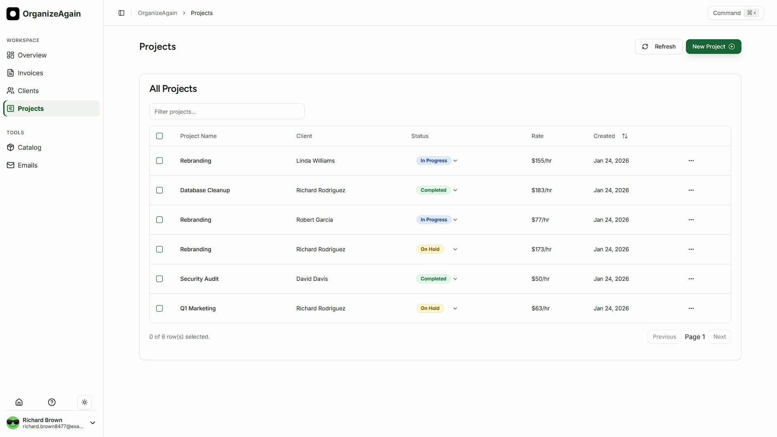Open the Overview workspace item
This screenshot has width=777, height=437.
pos(32,55)
